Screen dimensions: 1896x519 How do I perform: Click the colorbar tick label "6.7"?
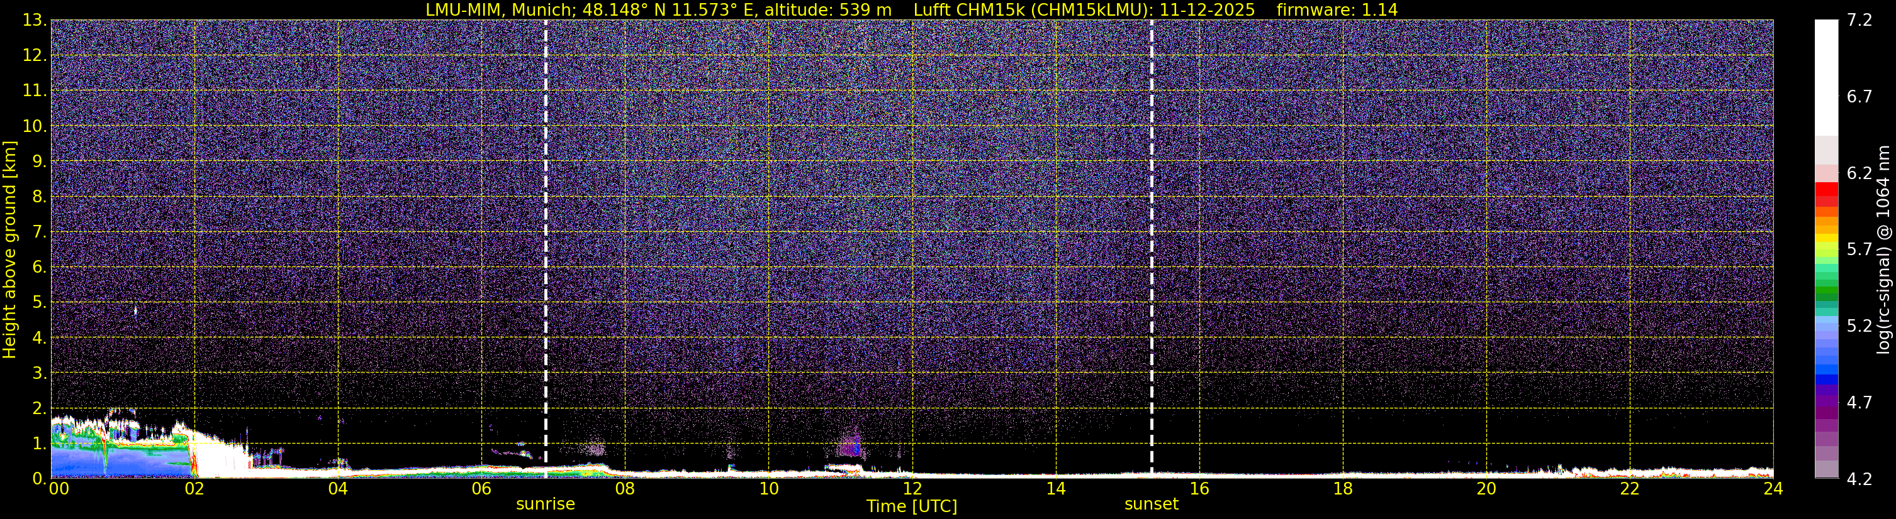[1860, 97]
